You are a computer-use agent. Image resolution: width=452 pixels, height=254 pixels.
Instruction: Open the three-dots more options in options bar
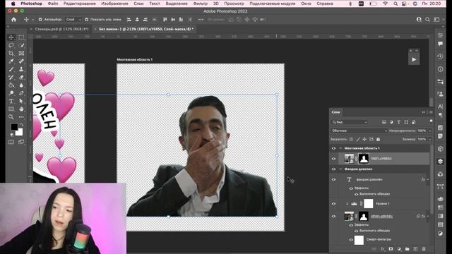tap(201, 20)
